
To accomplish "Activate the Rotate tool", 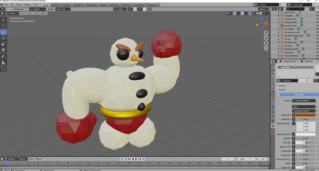I will click(3, 38).
